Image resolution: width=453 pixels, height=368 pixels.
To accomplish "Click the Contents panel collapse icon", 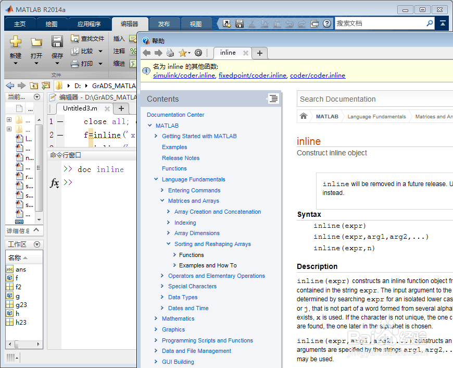I will (x=273, y=99).
